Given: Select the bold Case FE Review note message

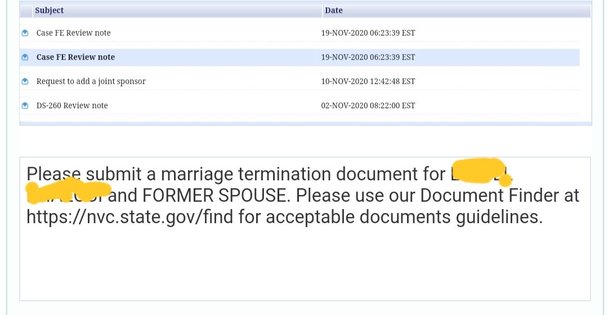Looking at the screenshot, I should [75, 57].
